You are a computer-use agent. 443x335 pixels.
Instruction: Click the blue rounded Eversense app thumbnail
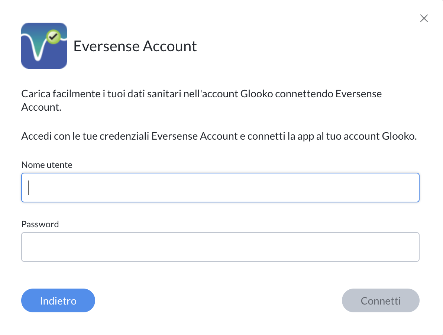(x=44, y=45)
